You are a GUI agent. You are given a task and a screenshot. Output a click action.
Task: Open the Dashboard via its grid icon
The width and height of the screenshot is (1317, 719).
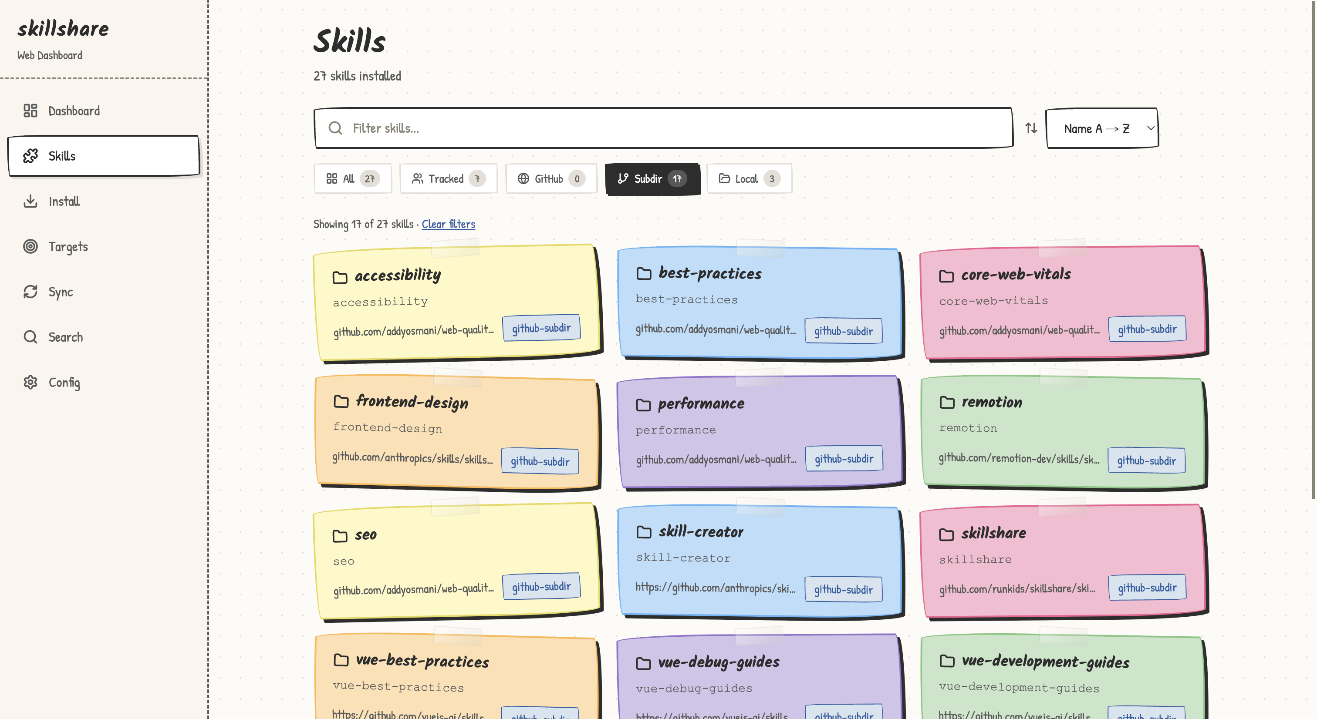(x=30, y=111)
